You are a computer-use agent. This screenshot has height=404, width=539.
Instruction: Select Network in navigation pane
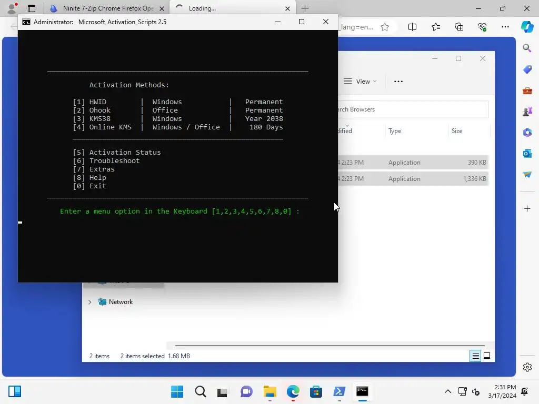(x=121, y=302)
